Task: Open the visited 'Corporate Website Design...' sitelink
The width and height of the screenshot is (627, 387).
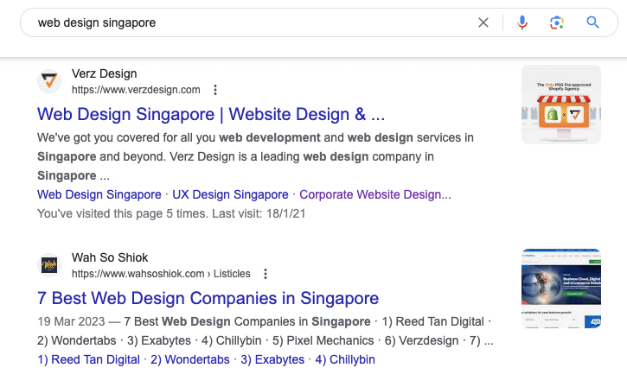Action: pos(375,194)
